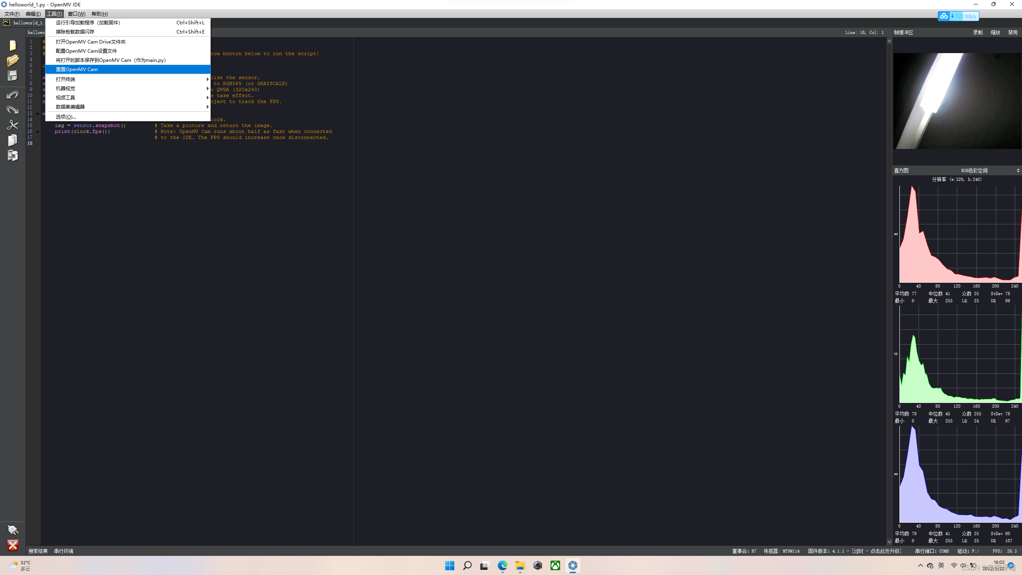The width and height of the screenshot is (1022, 575).
Task: Click the Undo arrow icon
Action: tap(12, 95)
